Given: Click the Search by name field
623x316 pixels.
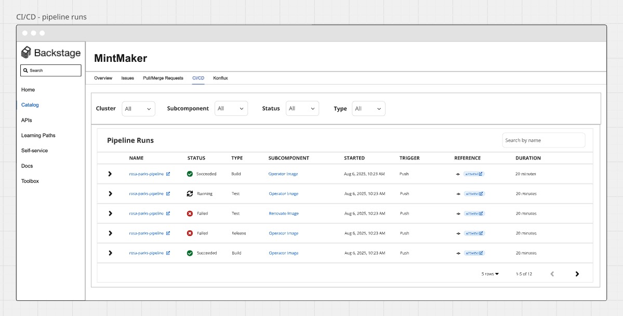Looking at the screenshot, I should click(543, 140).
